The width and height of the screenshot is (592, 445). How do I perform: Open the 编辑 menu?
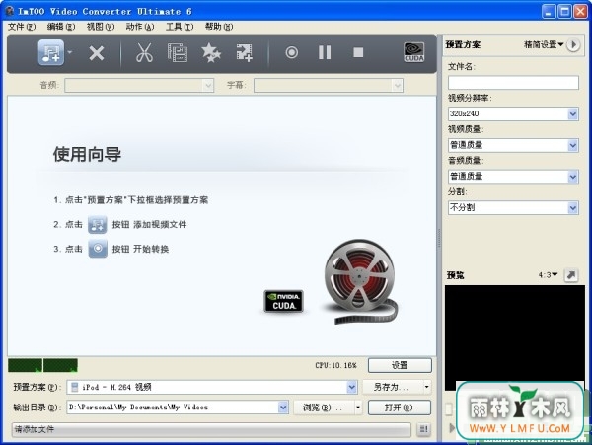click(61, 27)
